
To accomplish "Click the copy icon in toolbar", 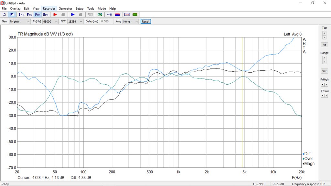I will click(5, 15).
